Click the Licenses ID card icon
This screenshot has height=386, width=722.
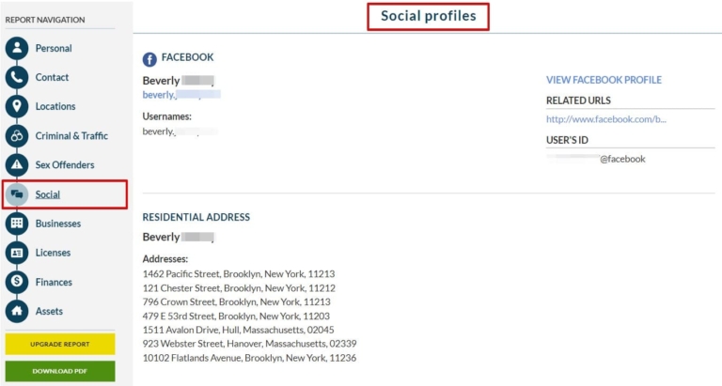(x=17, y=253)
